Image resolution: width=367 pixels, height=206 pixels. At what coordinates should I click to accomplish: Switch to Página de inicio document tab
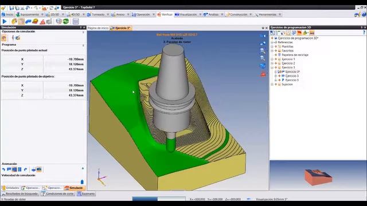[x=98, y=28]
